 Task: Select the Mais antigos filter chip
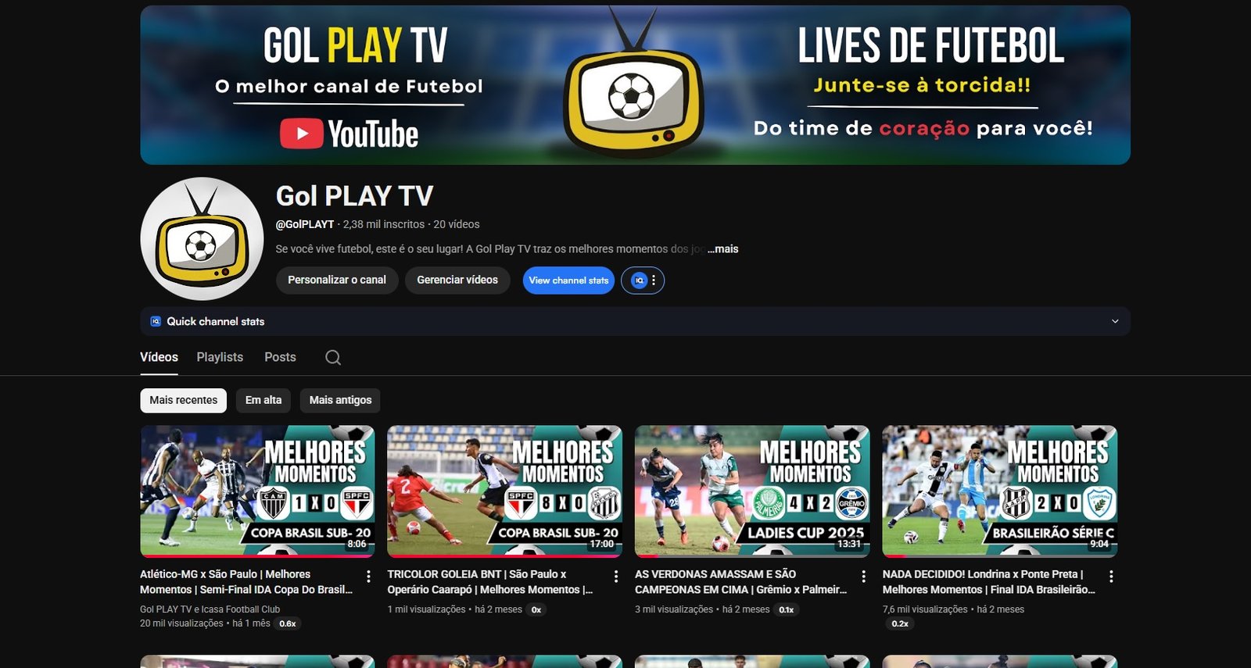click(340, 400)
